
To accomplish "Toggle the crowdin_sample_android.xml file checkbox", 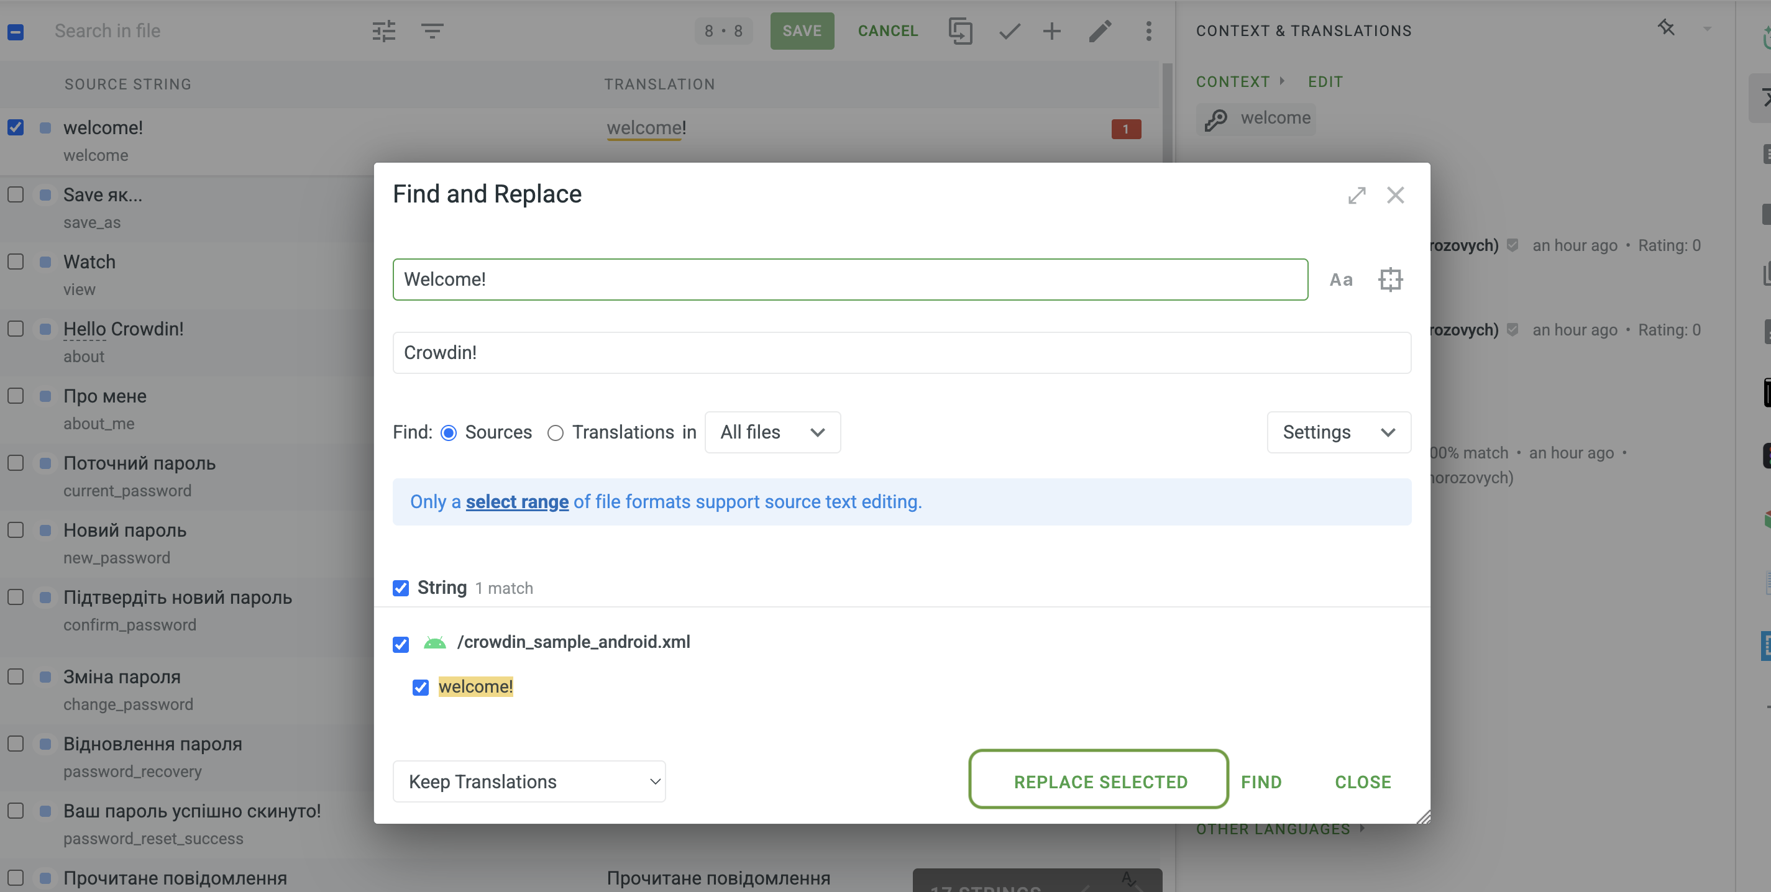I will click(401, 644).
